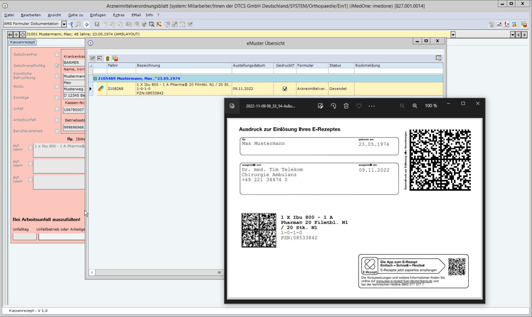Open the three-dot more menu in photo viewer

tap(372, 106)
